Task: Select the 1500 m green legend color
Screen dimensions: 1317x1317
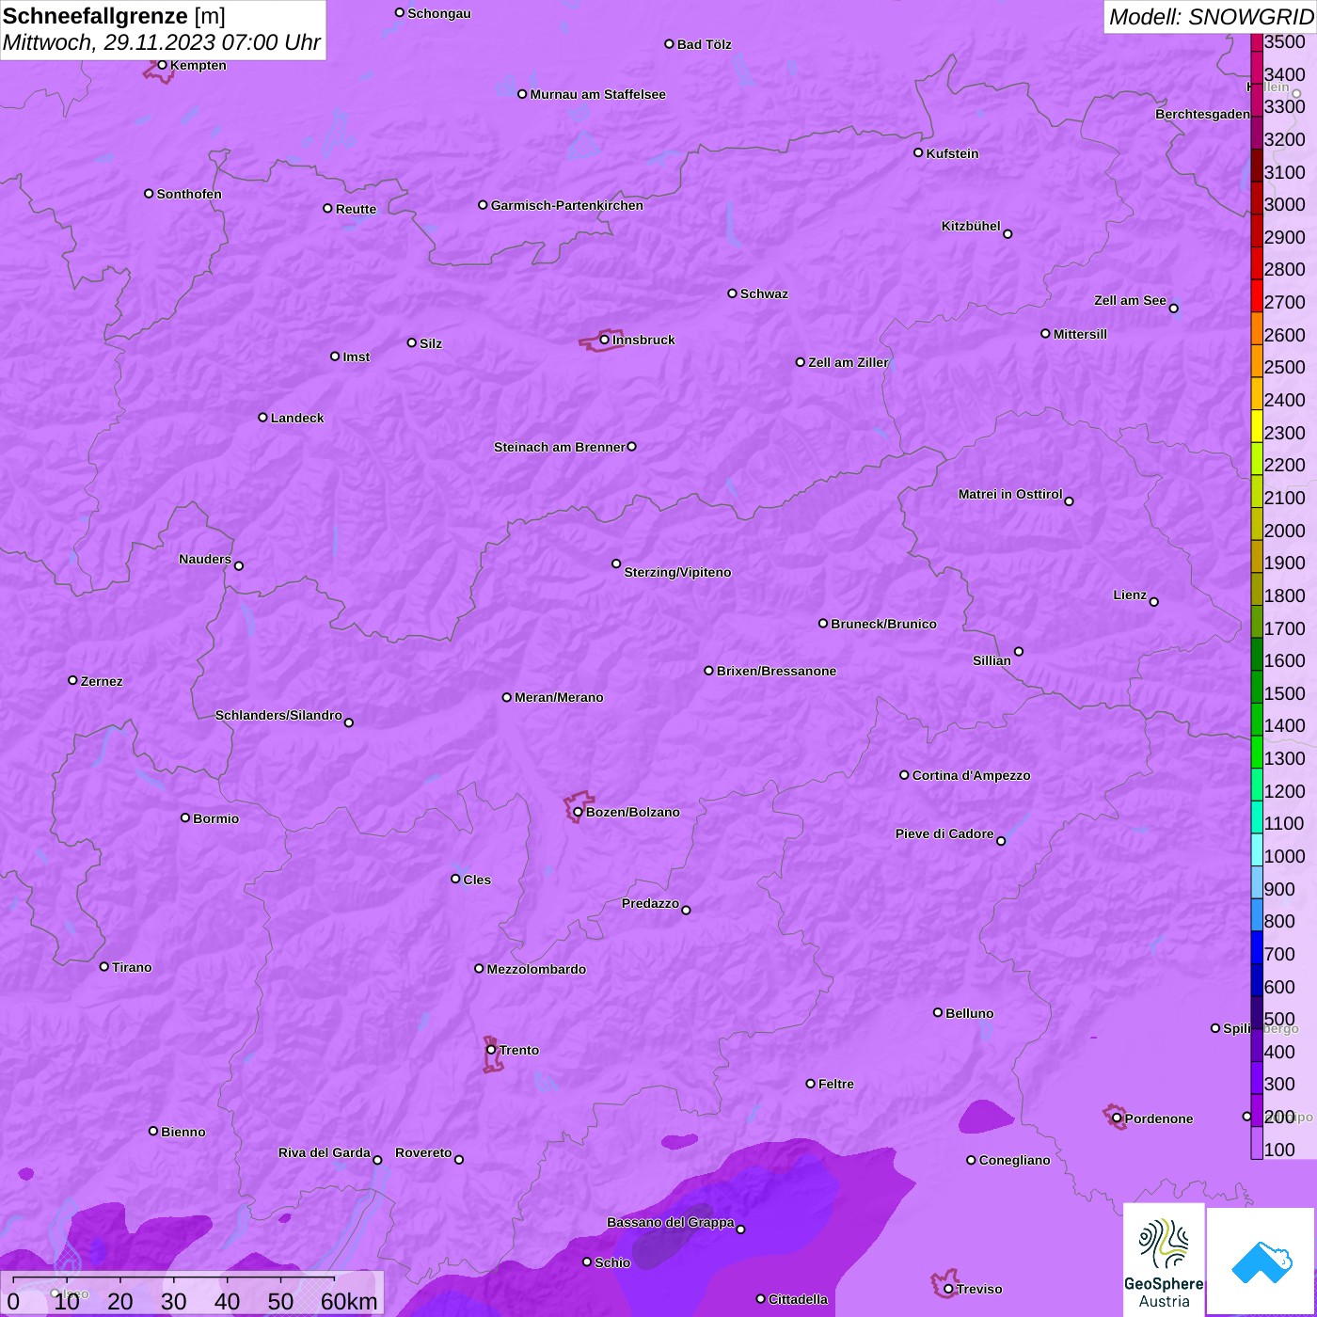Action: (x=1257, y=686)
